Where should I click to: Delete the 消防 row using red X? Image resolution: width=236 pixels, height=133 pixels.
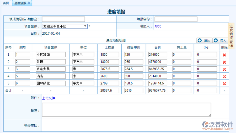pos(224,77)
